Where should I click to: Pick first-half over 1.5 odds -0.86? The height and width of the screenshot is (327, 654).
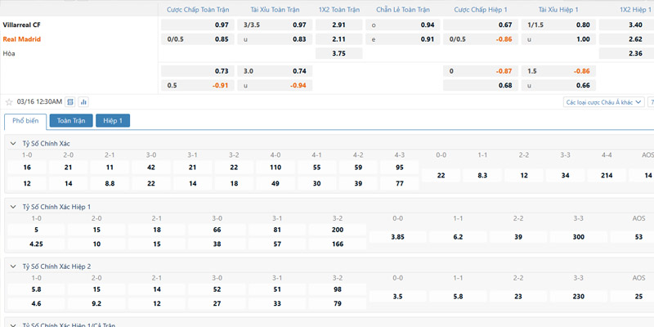(x=558, y=71)
